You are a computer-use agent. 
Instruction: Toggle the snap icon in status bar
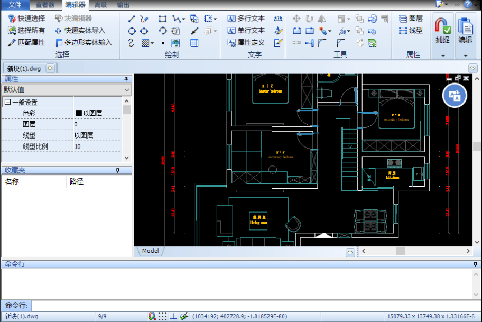click(152, 316)
